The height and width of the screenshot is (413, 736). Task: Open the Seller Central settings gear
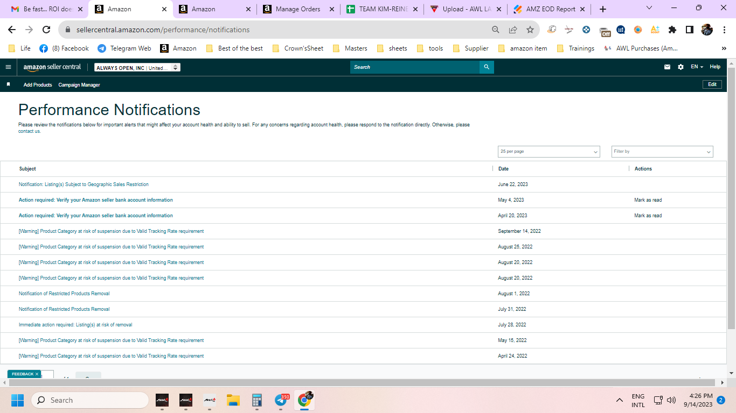[681, 67]
